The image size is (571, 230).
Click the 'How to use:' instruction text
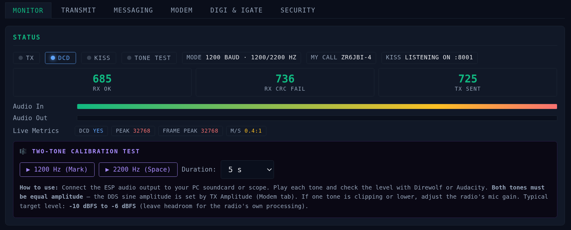(39, 187)
